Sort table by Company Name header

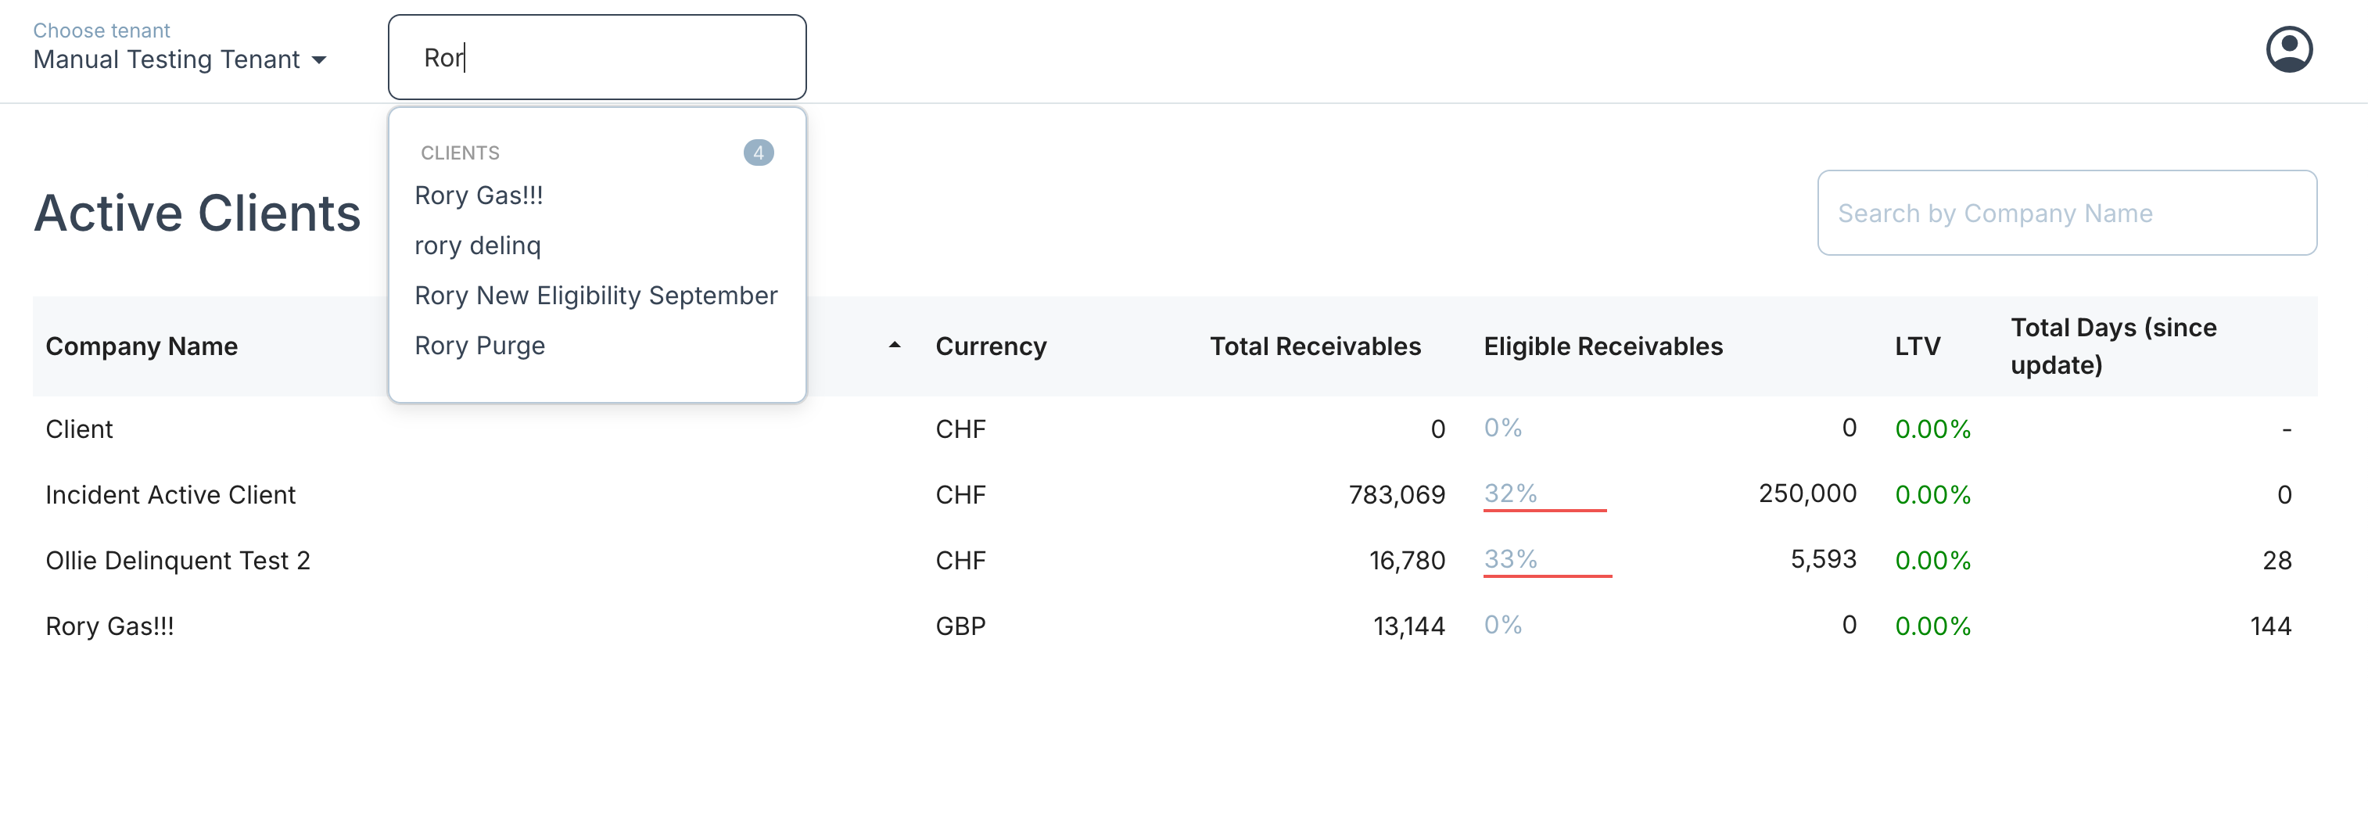tap(142, 346)
